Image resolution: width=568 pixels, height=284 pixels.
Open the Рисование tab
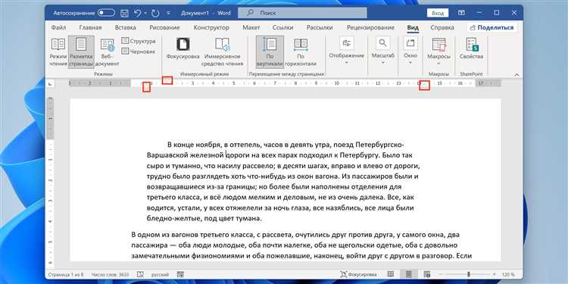tap(165, 27)
